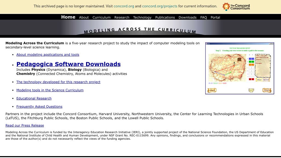The width and height of the screenshot is (281, 158).
Task: Visit the Educational Research link
Action: point(34,98)
